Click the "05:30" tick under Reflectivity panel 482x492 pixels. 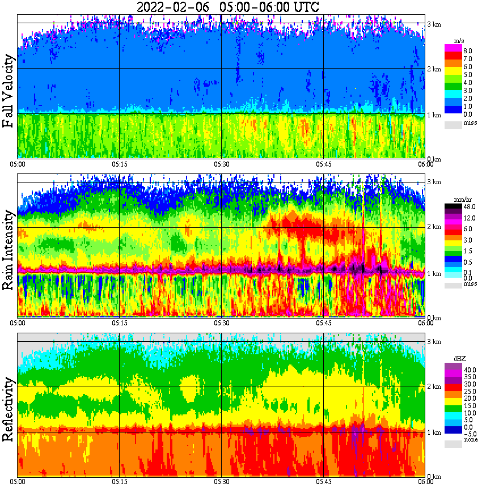222,482
